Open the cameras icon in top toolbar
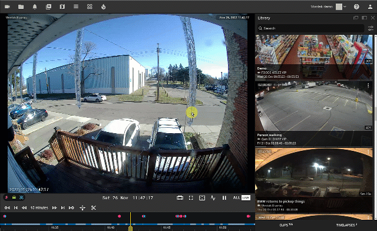The image size is (377, 231). tap(7, 6)
